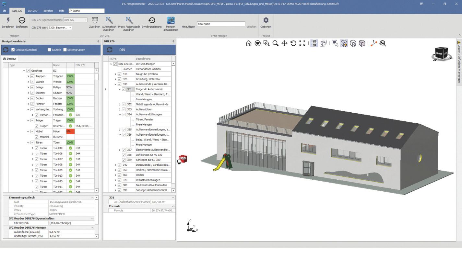Click Hinzufügen button
462x259 pixels.
[x=188, y=27]
